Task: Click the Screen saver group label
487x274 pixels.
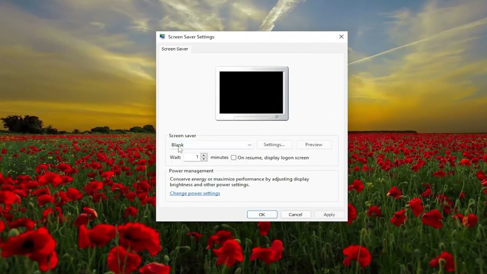Action: [x=182, y=135]
